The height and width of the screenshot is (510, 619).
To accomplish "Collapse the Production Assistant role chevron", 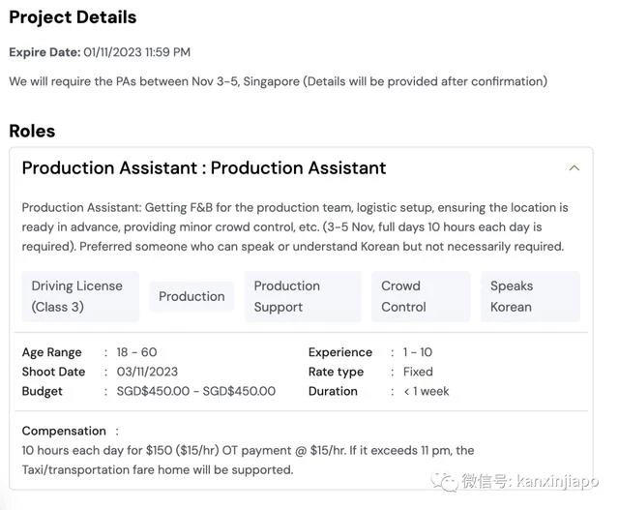I will point(574,167).
